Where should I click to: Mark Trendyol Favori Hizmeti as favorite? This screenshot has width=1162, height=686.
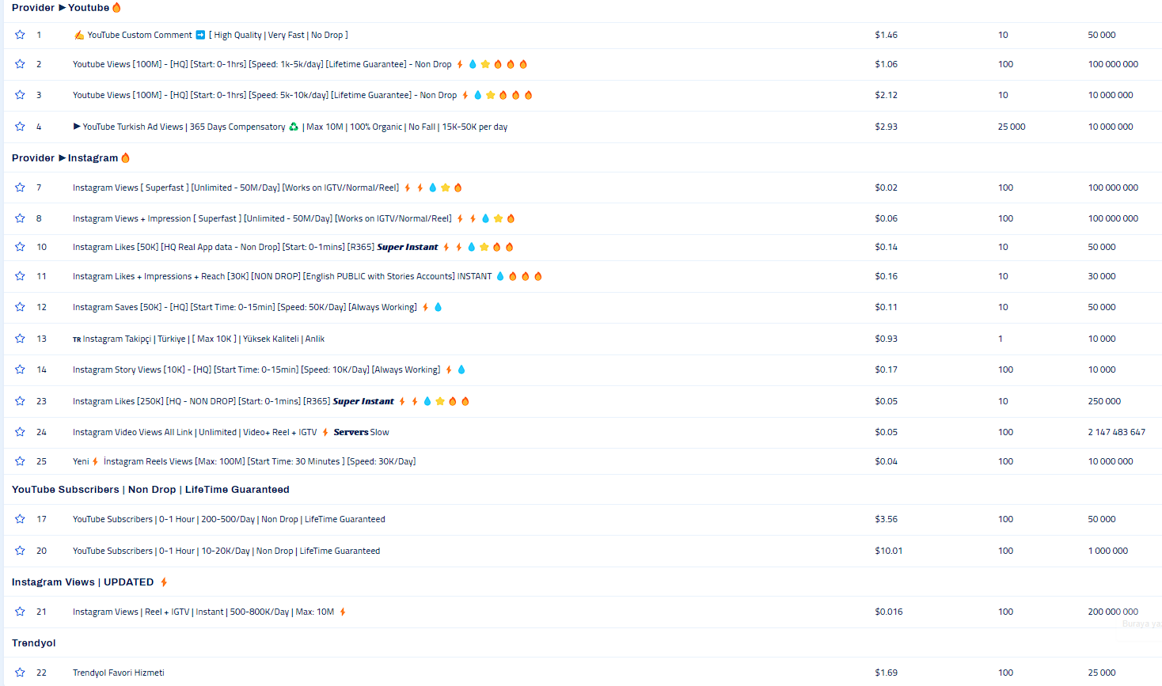(20, 673)
